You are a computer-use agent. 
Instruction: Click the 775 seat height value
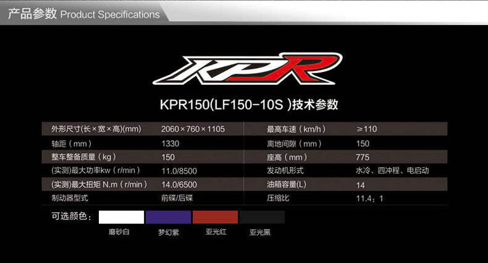363,157
